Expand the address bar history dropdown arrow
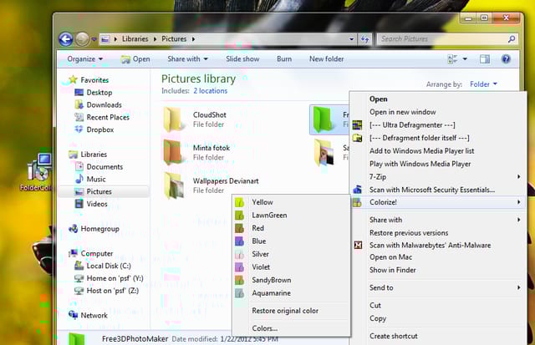 coord(351,39)
